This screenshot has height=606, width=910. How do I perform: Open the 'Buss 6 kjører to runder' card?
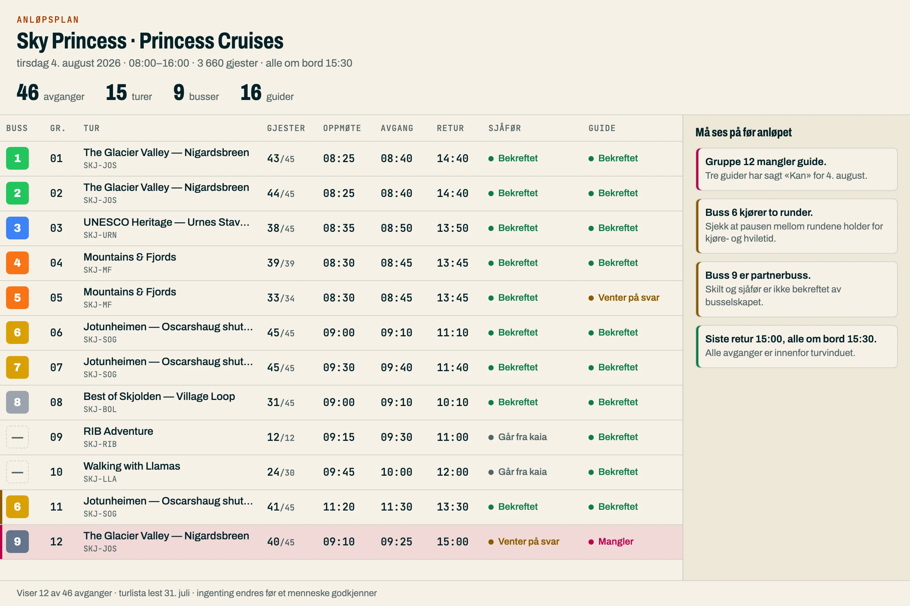(x=796, y=226)
